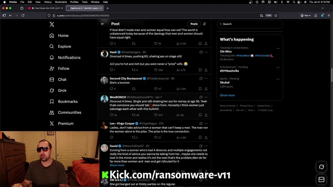Reply to Hash's post with 7 comments
The image size is (333, 187).
[112, 70]
